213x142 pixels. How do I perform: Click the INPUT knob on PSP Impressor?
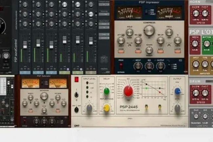coord(138,66)
